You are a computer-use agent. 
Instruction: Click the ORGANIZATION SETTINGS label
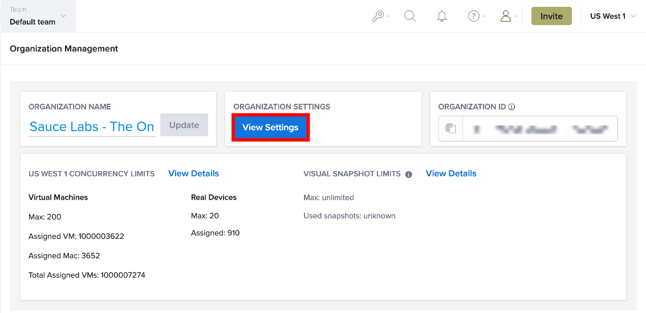point(282,107)
